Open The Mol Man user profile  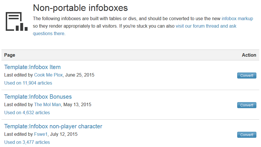[47, 105]
